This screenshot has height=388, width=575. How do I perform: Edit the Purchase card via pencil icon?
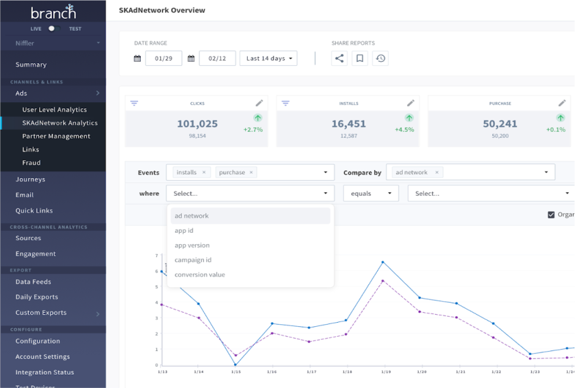tap(562, 103)
